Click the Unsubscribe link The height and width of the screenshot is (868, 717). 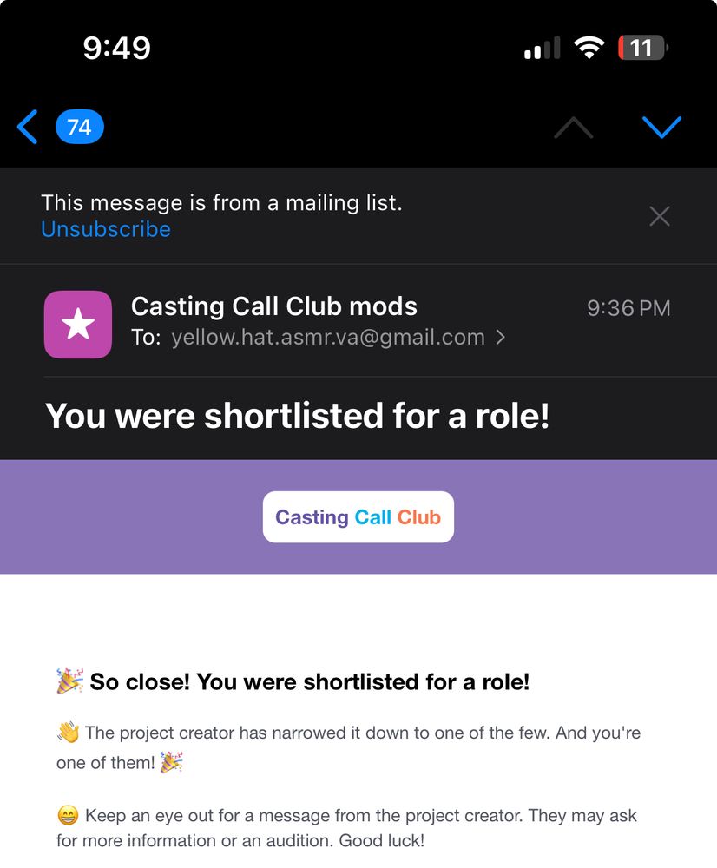click(x=106, y=229)
